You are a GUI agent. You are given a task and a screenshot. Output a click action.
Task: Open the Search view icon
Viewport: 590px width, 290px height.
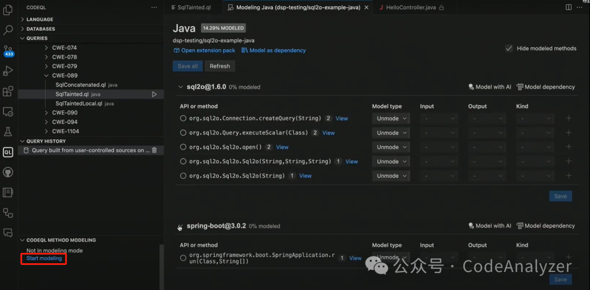point(8,30)
